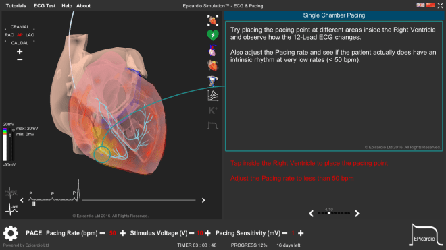This screenshot has width=446, height=250.
Task: Click 'Adjust the Pacing rate' instruction text
Action: coord(292,178)
